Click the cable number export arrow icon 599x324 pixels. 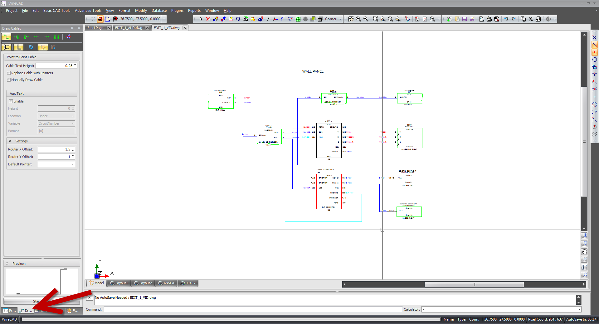(x=53, y=47)
